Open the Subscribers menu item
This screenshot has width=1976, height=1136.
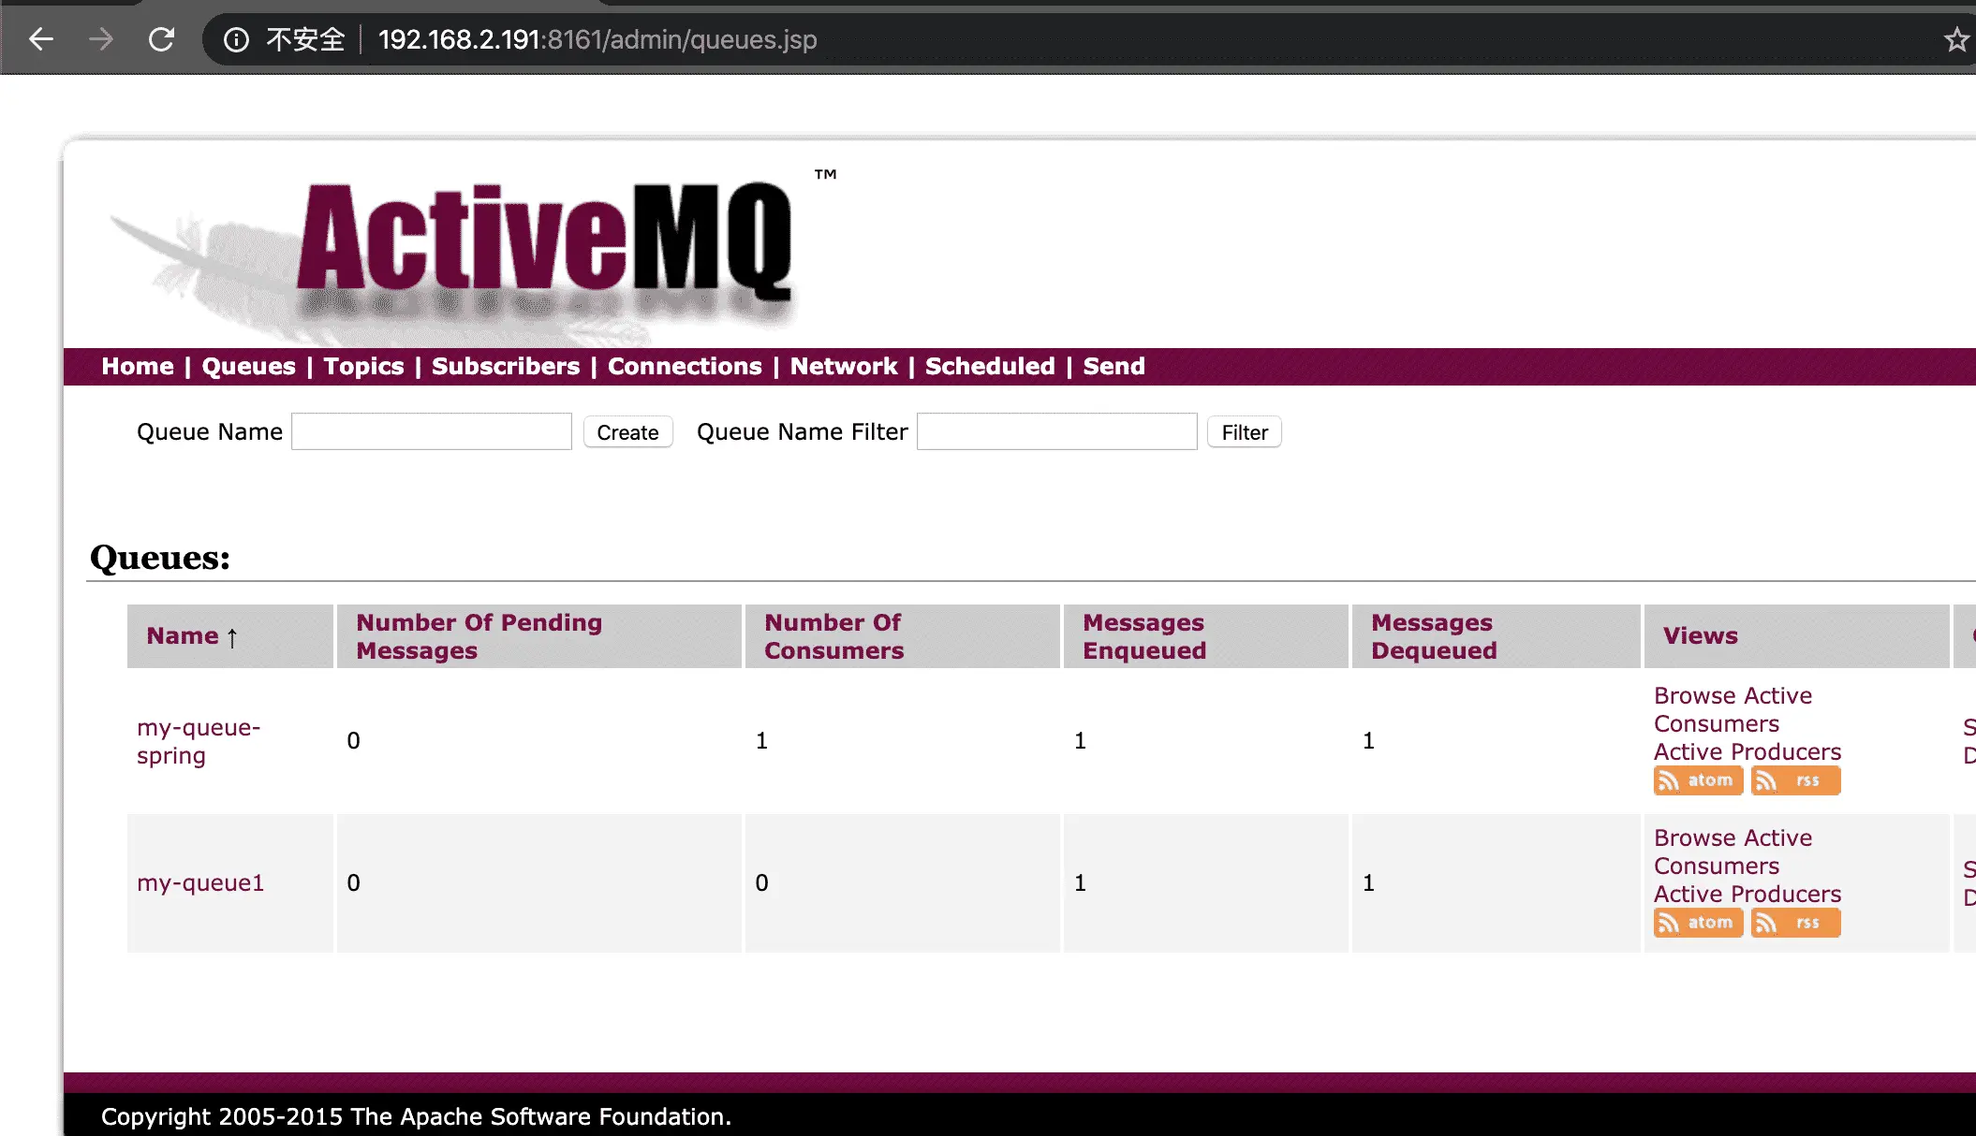click(506, 366)
